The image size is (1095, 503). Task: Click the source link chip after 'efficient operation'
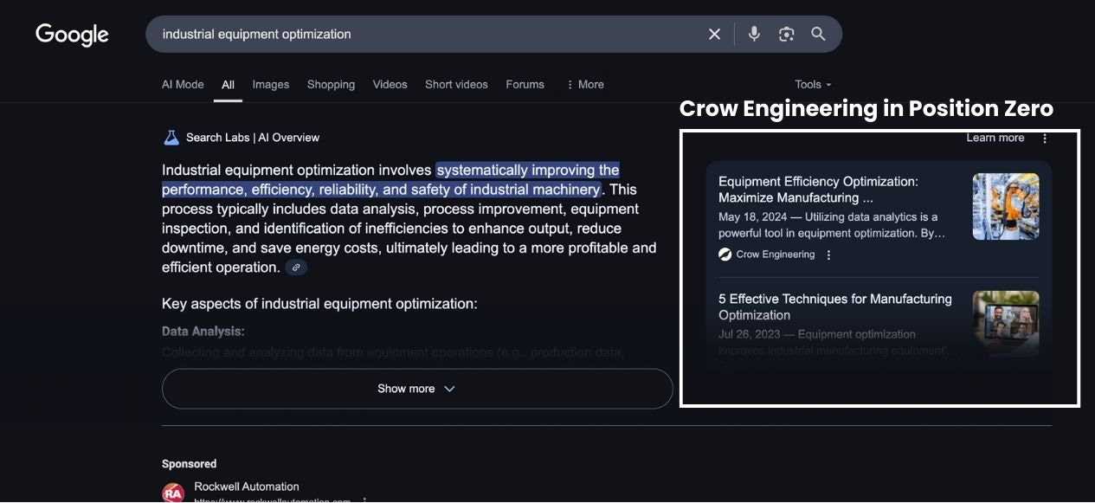296,268
